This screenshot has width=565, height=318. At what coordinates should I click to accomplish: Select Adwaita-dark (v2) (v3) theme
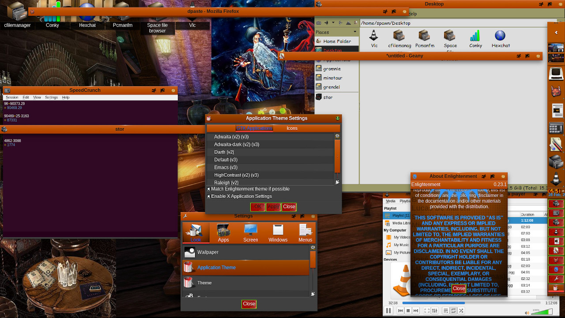click(270, 144)
